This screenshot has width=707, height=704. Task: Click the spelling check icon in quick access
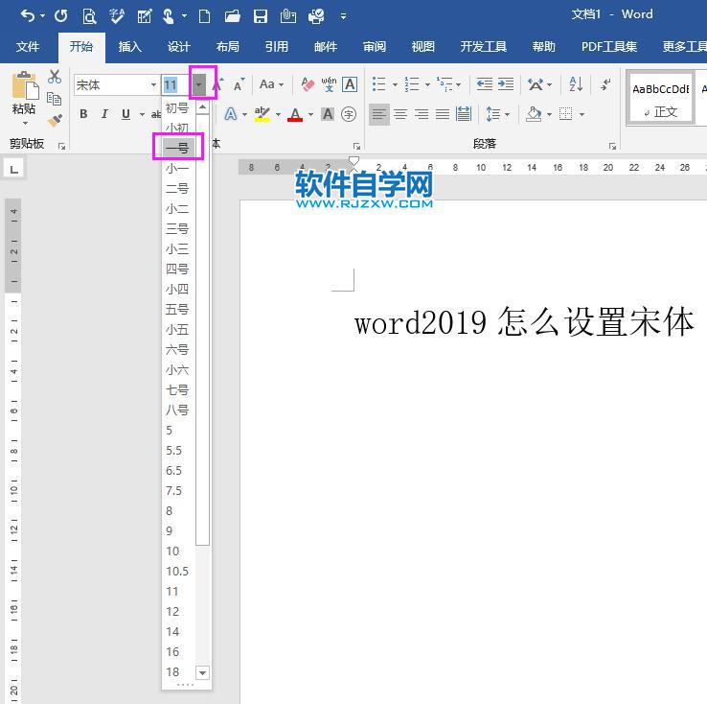click(x=116, y=16)
